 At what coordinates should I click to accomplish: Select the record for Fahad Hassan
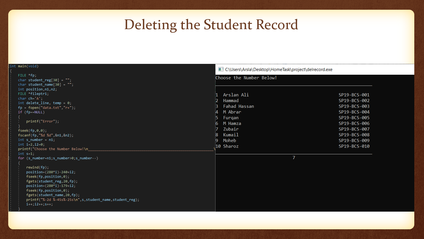tap(238, 106)
